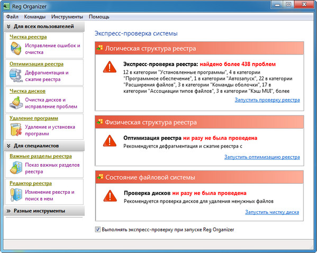Click the Reg Organizer title bar icon
Screen dimensions: 317x253
[x=6, y=6]
